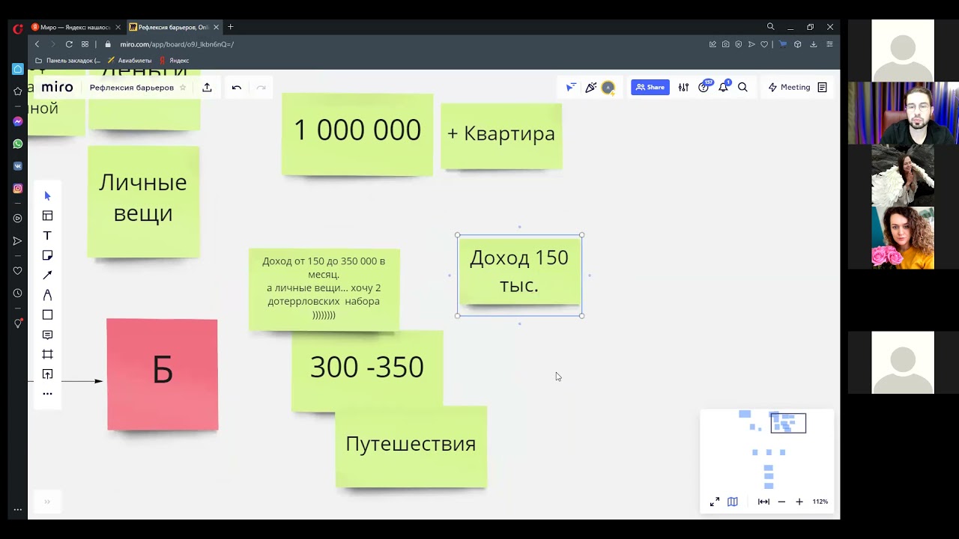Open the templates tool in Miro toolbar
Image resolution: width=959 pixels, height=539 pixels.
click(47, 216)
